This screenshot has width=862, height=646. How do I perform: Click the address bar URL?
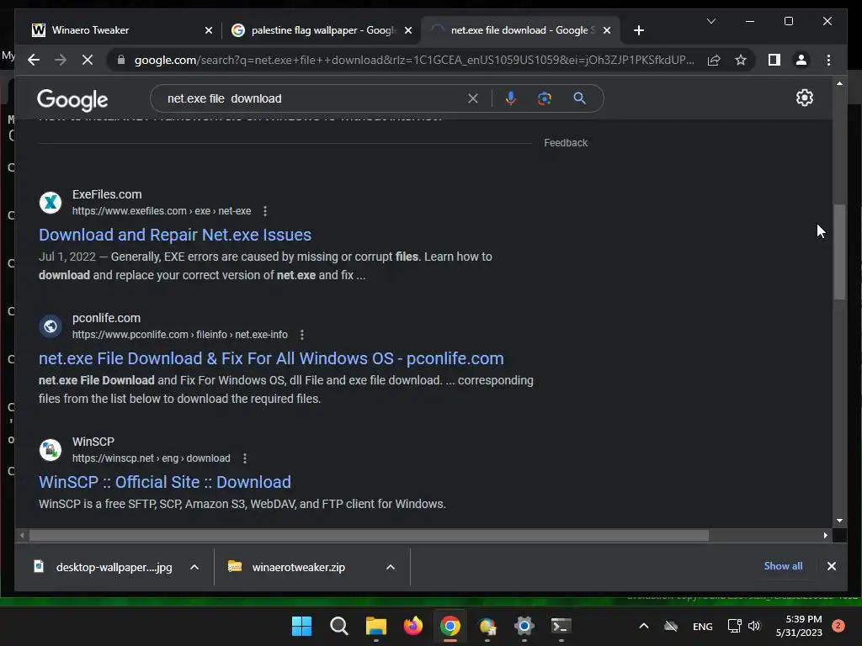(414, 60)
